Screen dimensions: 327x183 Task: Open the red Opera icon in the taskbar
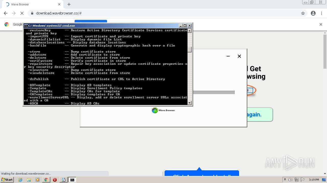point(55,180)
